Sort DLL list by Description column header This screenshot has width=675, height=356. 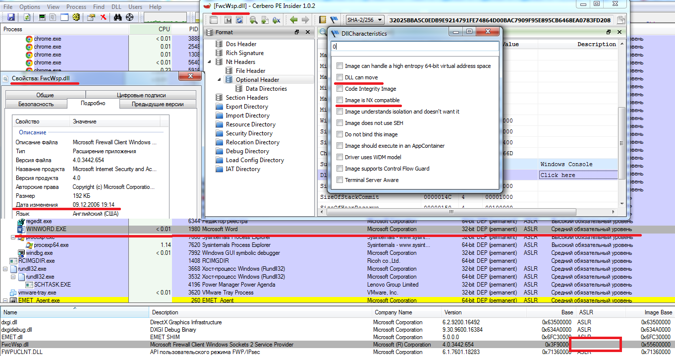[260, 312]
